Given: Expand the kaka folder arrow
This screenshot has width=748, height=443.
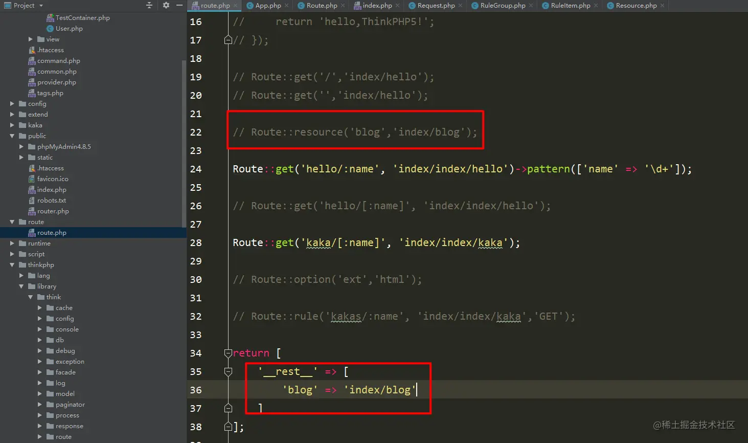Looking at the screenshot, I should click(12, 125).
